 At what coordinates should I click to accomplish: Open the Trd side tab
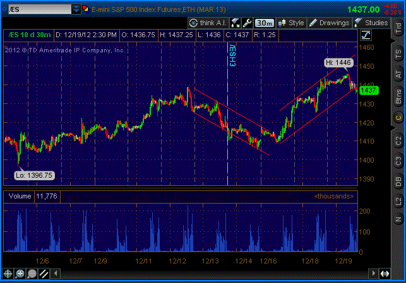398,28
